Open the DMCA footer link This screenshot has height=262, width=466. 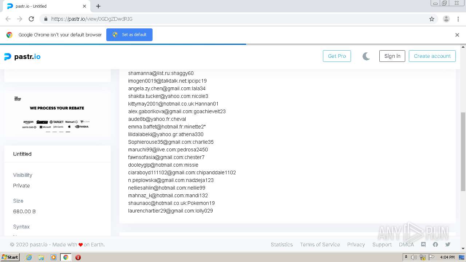[406, 245]
